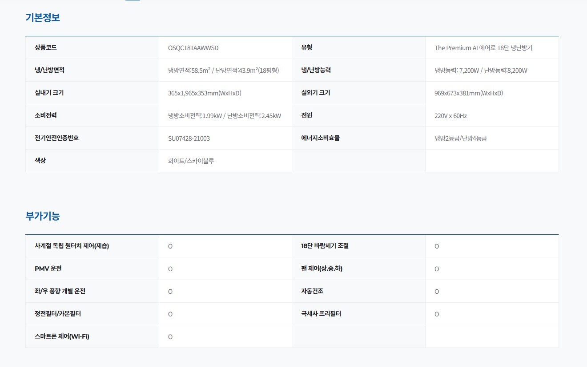Screen dimensions: 587x367
Task: Select certification number SU07428-21003
Action: click(x=189, y=138)
